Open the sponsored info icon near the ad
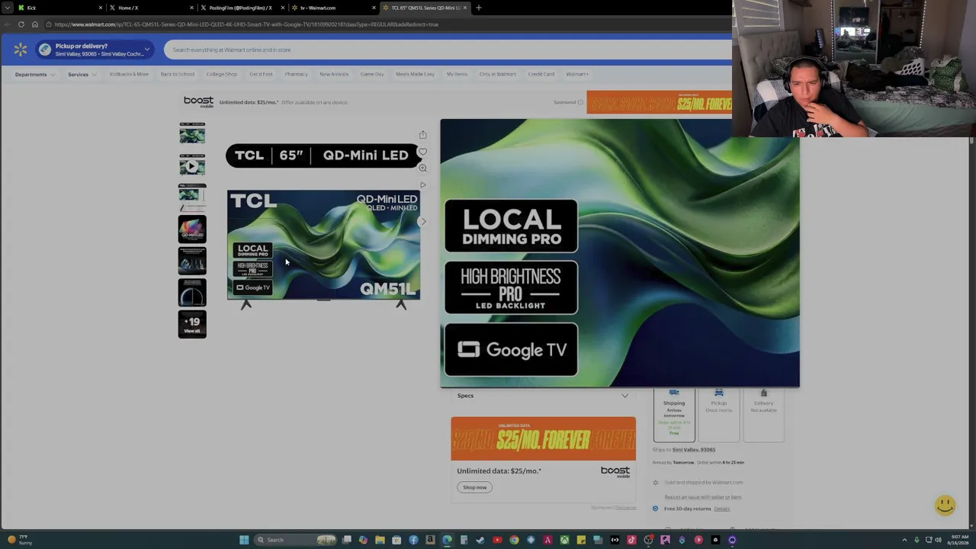Viewport: 976px width, 549px height. 580,102
